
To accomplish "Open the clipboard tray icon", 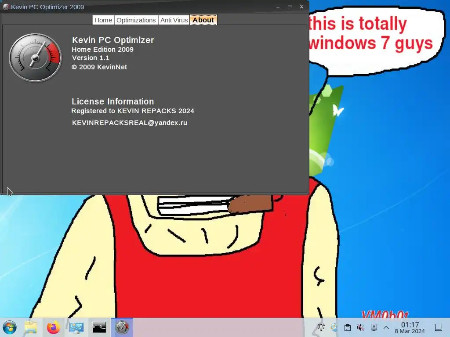I will pyautogui.click(x=348, y=327).
